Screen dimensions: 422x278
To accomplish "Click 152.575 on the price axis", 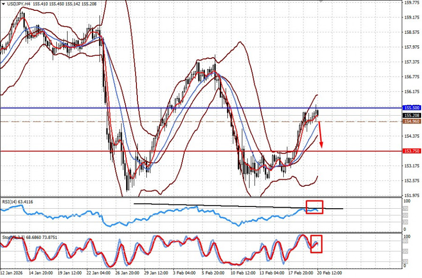I will (x=411, y=181).
